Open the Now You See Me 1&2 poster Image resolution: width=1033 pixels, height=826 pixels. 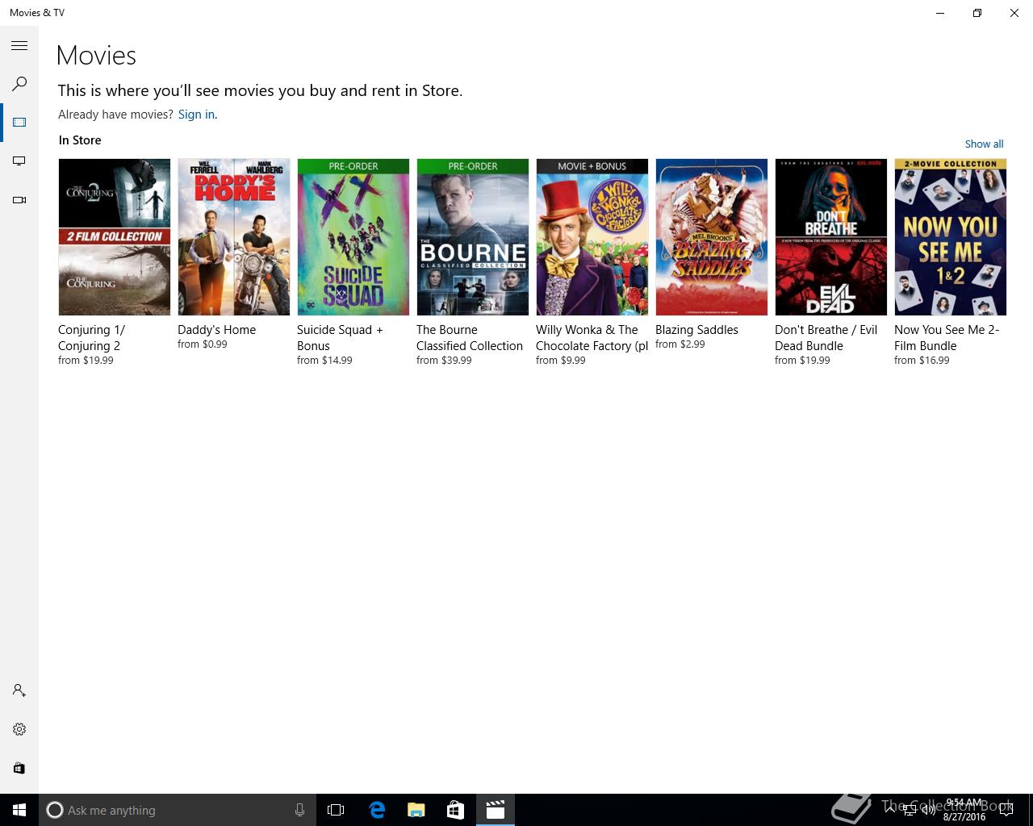coord(951,237)
